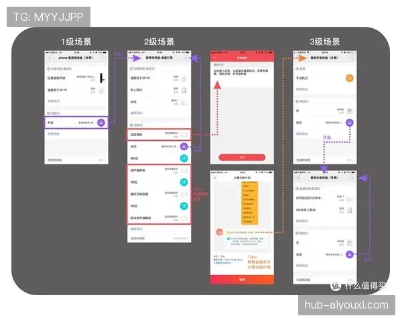Tap 继续添加 under 取消扬声器静音 row
Screen dimensions: 402x322
click(136, 229)
